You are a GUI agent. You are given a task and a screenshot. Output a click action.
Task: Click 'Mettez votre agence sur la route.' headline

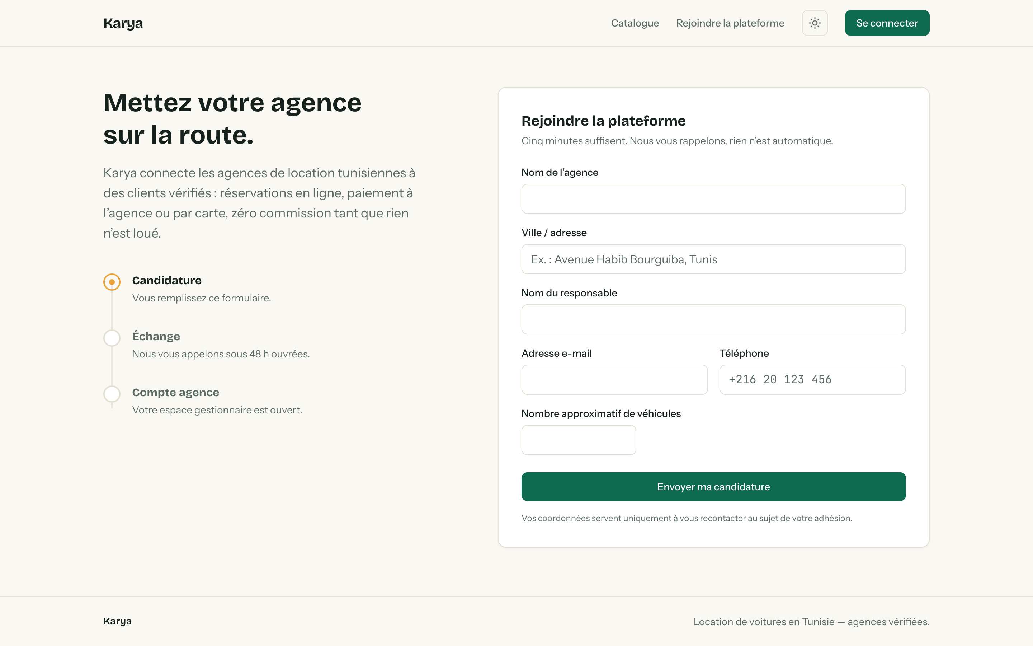pos(232,119)
